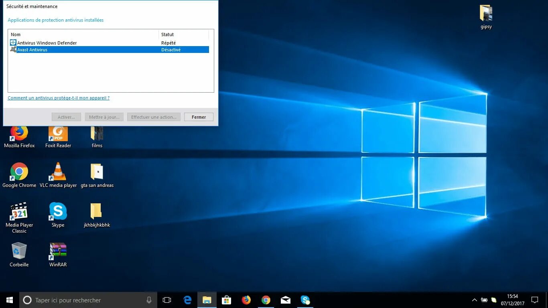
Task: Click the Avast Antivirus icon
Action: (x=13, y=50)
